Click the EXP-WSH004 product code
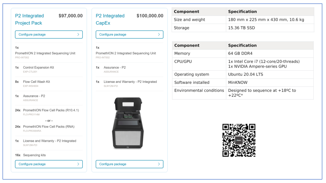This screenshot has height=183, width=326. 31,86
